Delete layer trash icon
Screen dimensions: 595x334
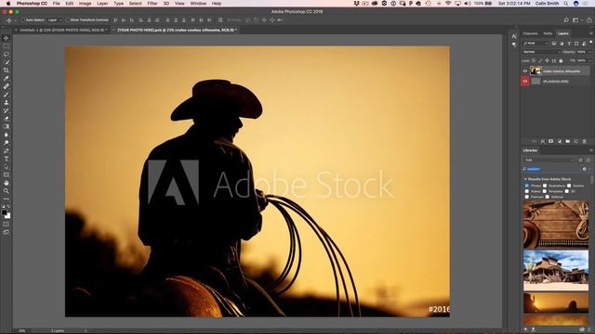click(585, 141)
